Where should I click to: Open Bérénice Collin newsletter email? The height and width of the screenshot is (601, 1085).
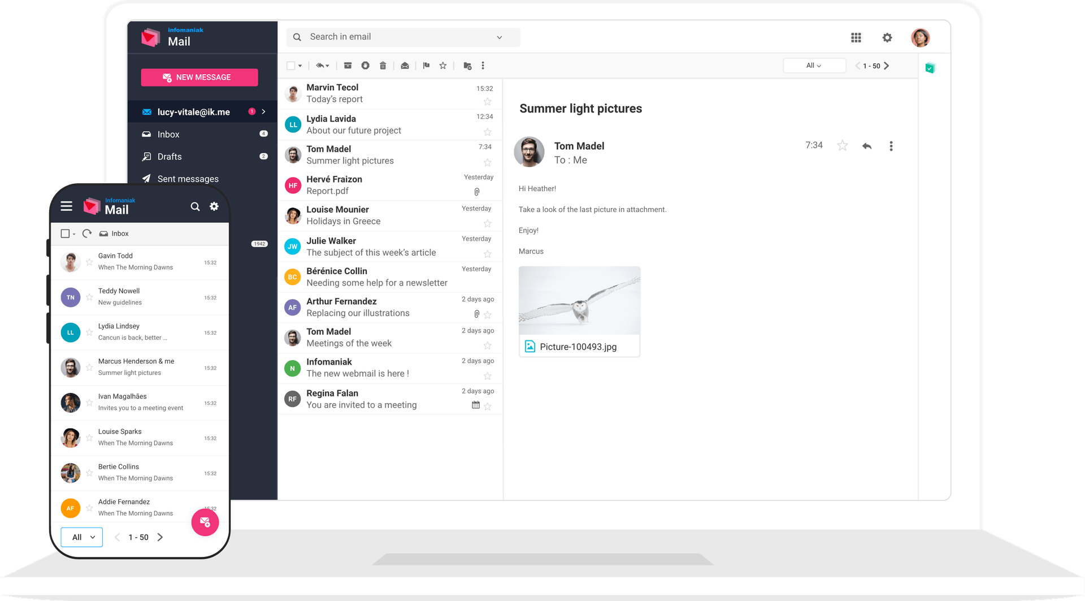coord(390,277)
